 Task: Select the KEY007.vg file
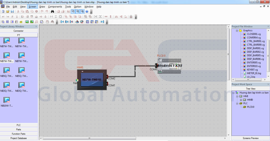(252, 70)
